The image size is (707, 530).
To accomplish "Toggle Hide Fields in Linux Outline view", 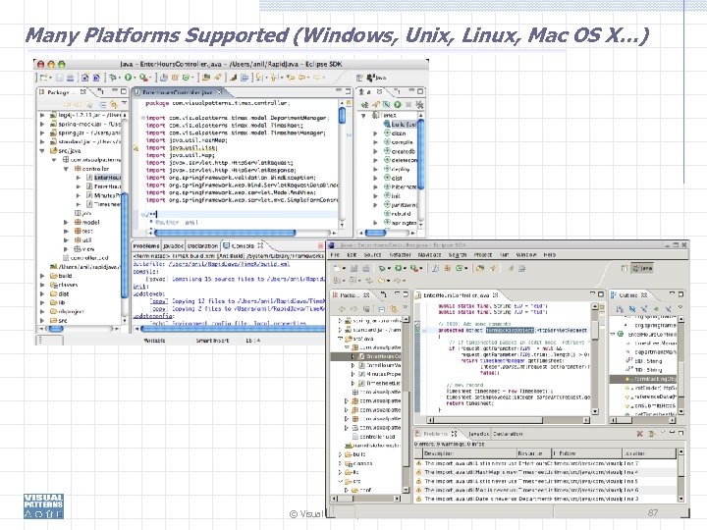I will pos(632,309).
